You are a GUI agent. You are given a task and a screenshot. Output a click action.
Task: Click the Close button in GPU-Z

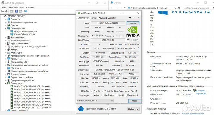pyautogui.click(x=134, y=101)
